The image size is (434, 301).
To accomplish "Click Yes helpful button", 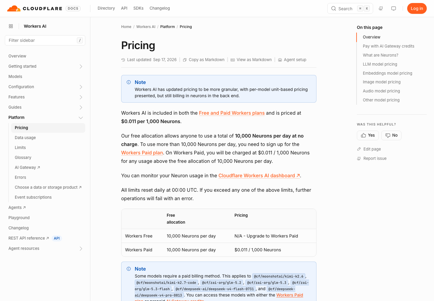I will [x=368, y=135].
